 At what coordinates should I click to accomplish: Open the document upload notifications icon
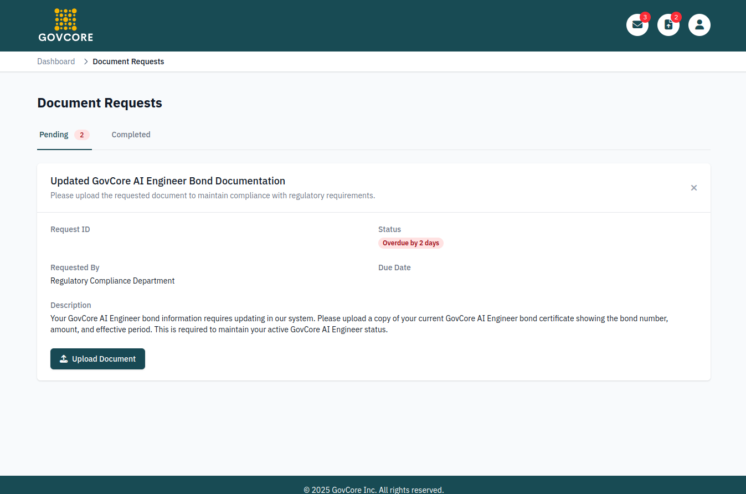coord(668,25)
